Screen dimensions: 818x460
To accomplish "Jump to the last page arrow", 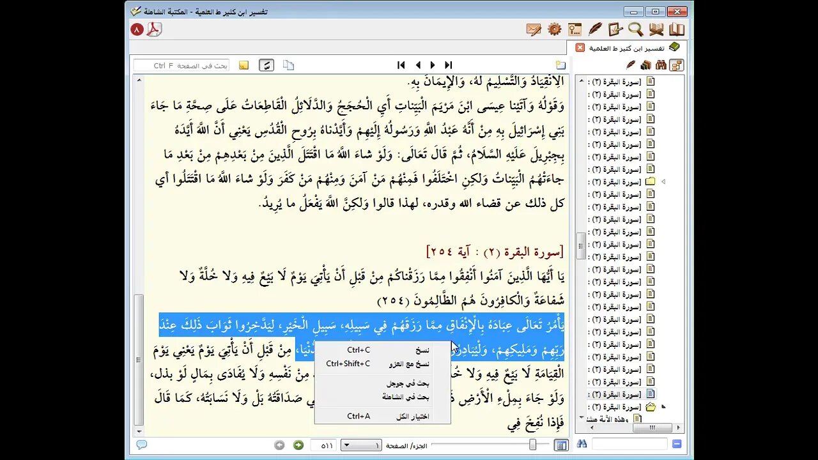I will tap(449, 65).
